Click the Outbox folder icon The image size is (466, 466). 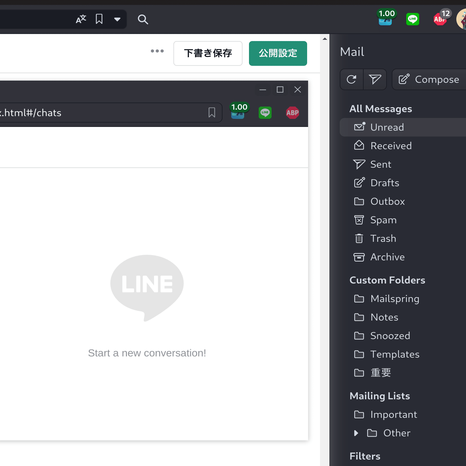(359, 202)
